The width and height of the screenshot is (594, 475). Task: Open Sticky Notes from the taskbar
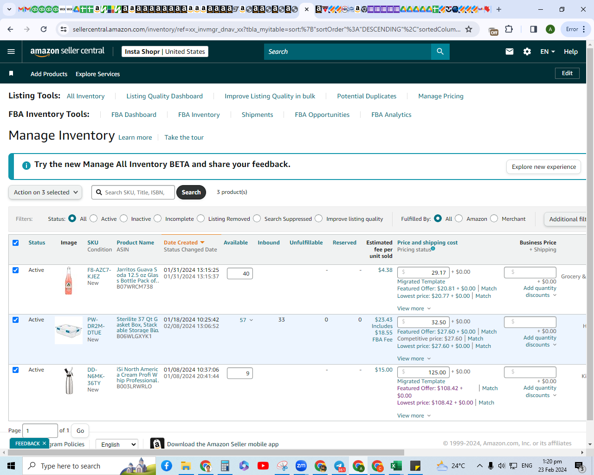415,466
